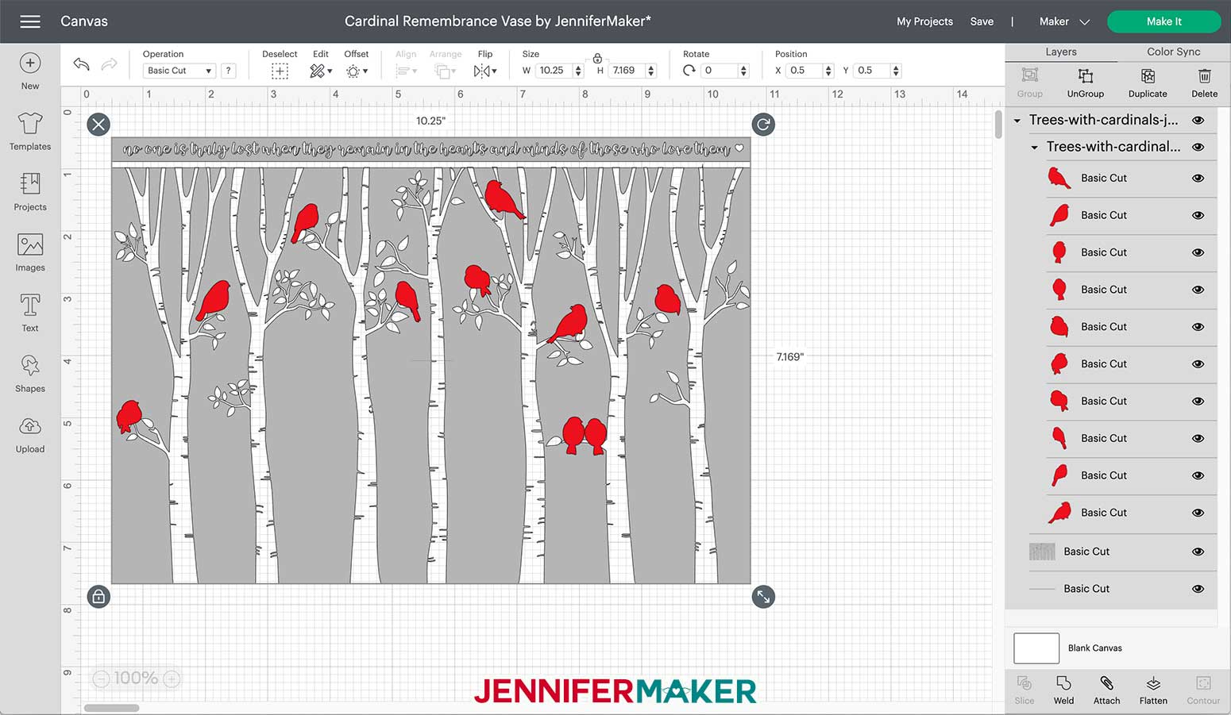Image resolution: width=1231 pixels, height=715 pixels.
Task: Open My Projects
Action: (924, 21)
